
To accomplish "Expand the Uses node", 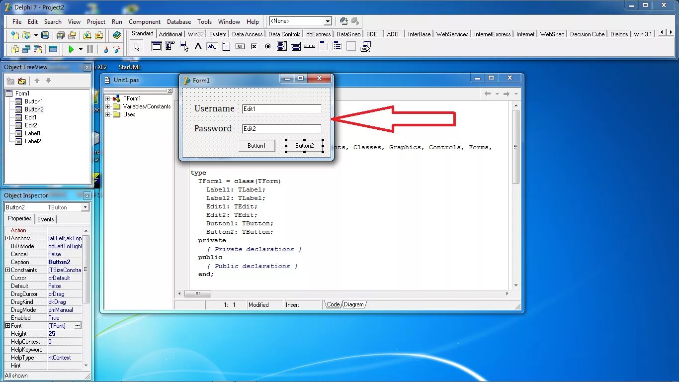I will (x=108, y=114).
